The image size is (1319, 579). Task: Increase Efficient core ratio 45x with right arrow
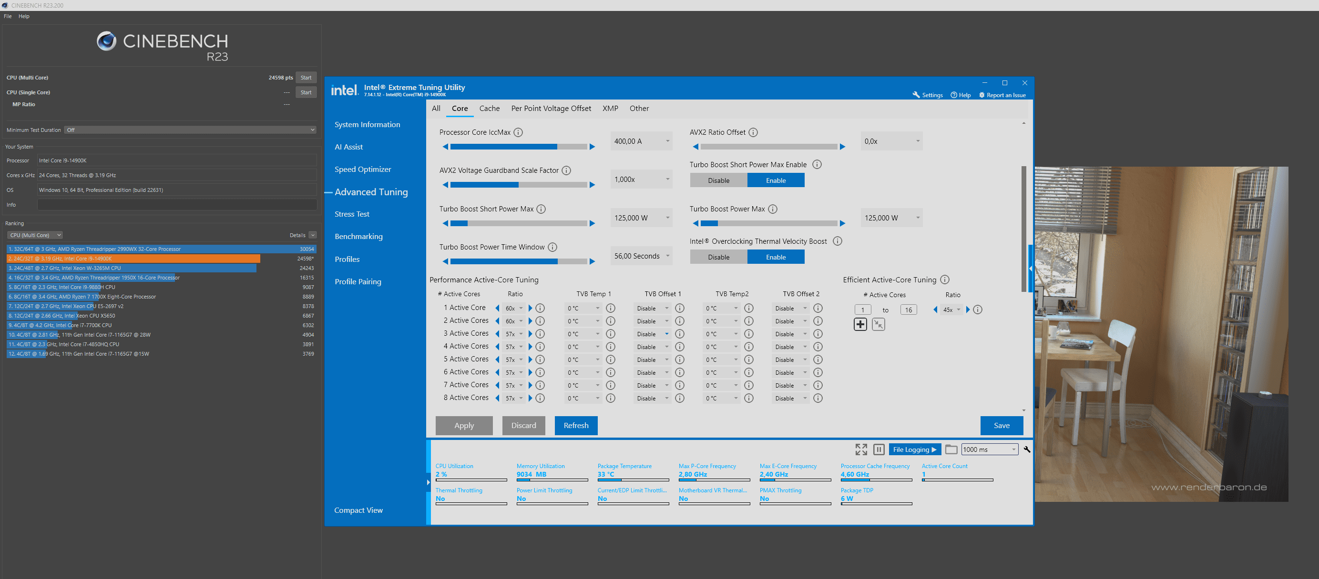coord(968,310)
